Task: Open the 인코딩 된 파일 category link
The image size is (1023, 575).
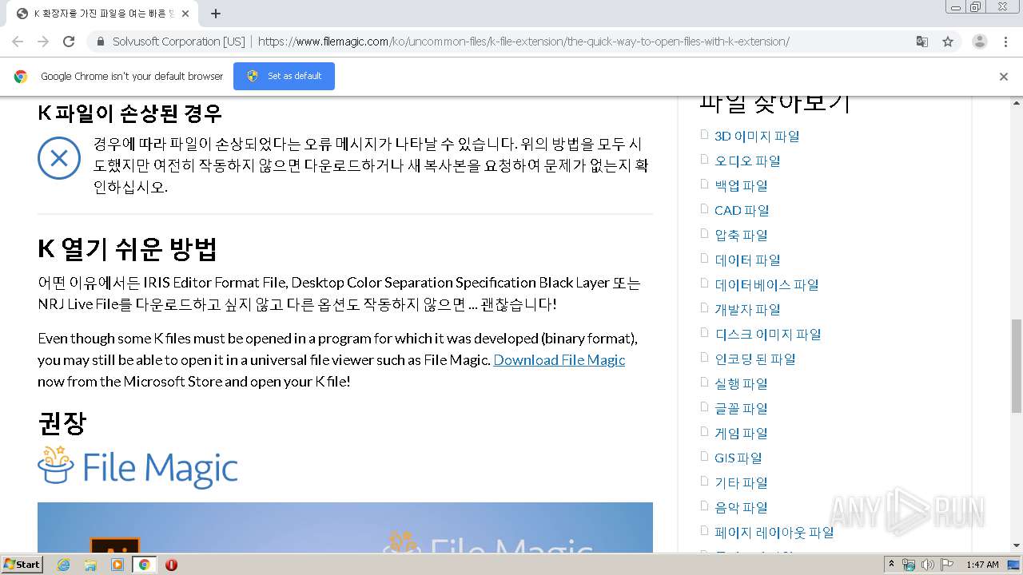Action: (755, 359)
